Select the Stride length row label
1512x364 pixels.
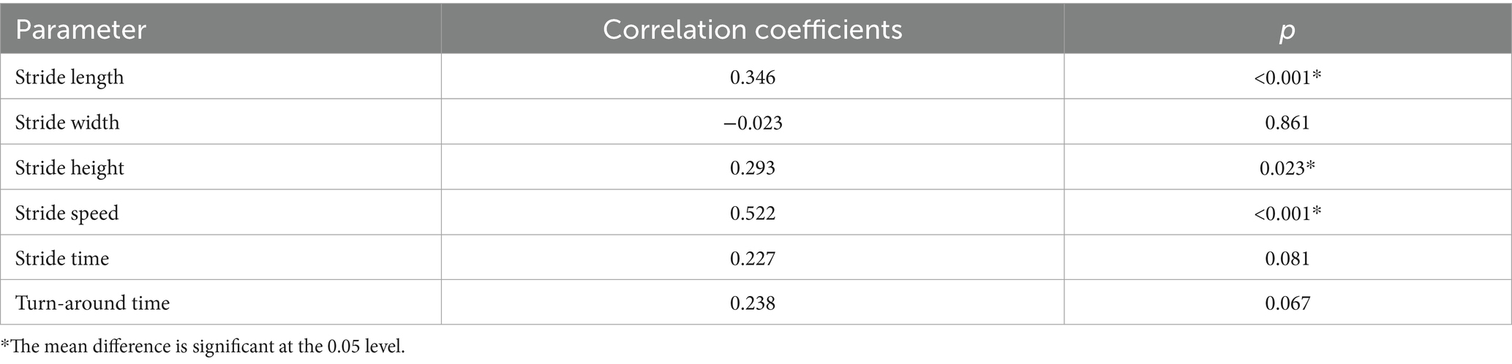(x=69, y=77)
